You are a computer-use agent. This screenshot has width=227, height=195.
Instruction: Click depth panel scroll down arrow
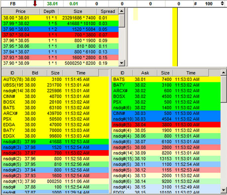[x=121, y=63]
